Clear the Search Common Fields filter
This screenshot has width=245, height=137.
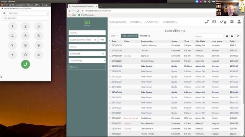[x=95, y=40]
